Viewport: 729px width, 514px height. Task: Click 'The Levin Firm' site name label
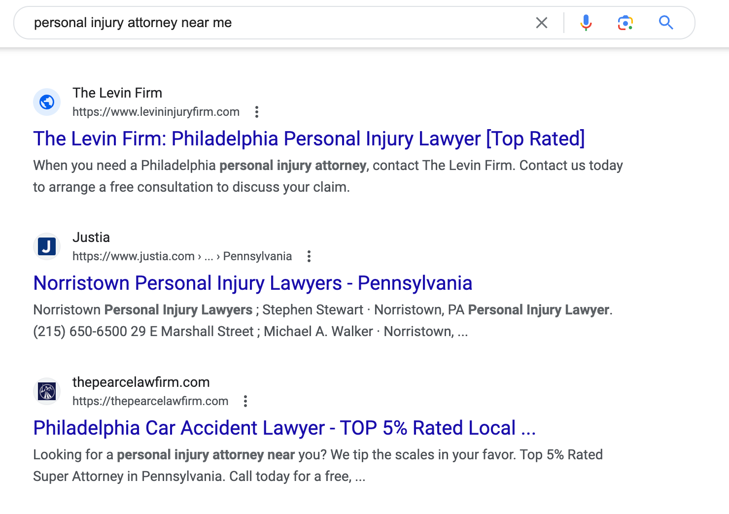pyautogui.click(x=117, y=93)
